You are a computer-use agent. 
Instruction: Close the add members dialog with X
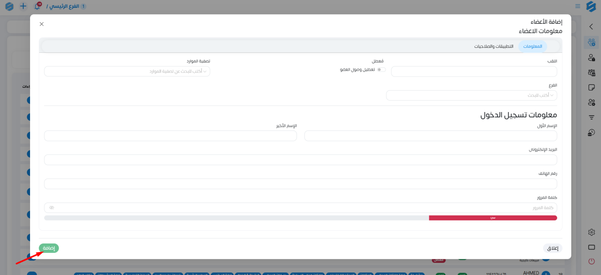41,24
